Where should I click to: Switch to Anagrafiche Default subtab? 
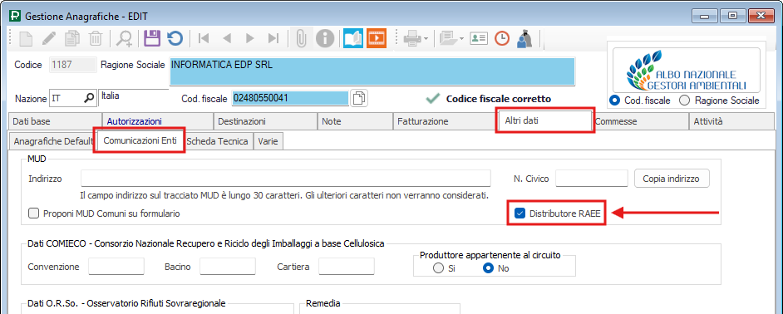pyautogui.click(x=53, y=141)
